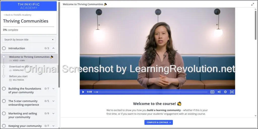Click the content scrollbar down arrow
The image size is (258, 129).
pos(255,116)
